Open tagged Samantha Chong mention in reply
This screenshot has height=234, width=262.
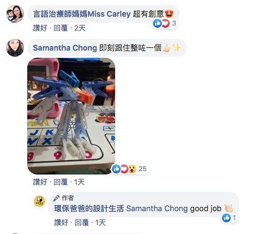(x=157, y=208)
